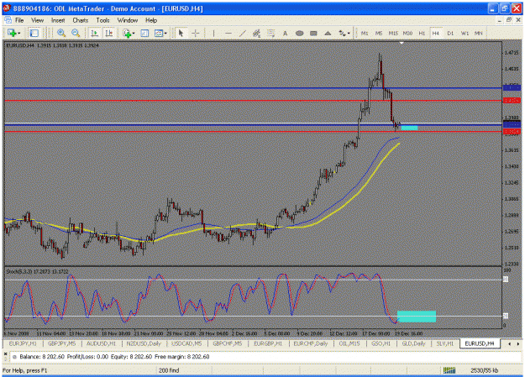Select the text label tool
Screen dimensions: 525x377
click(x=286, y=33)
